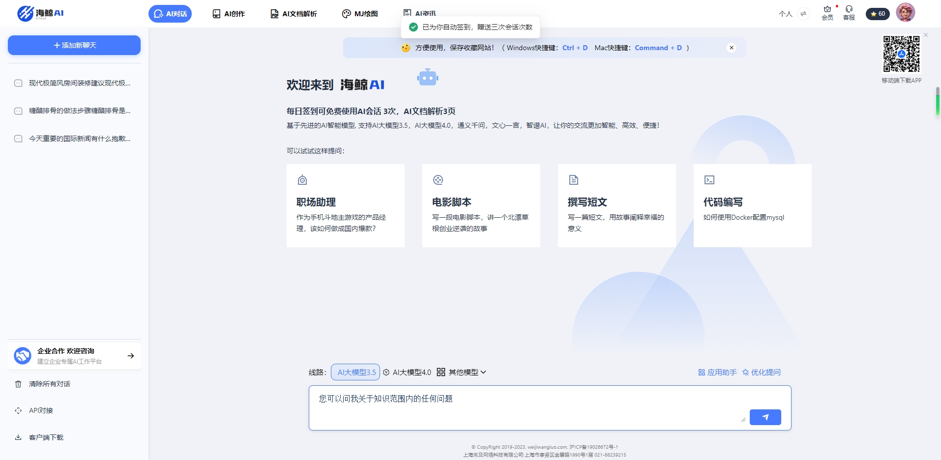The width and height of the screenshot is (941, 460).
Task: Open the AI文档解析 menu item
Action: [x=294, y=13]
